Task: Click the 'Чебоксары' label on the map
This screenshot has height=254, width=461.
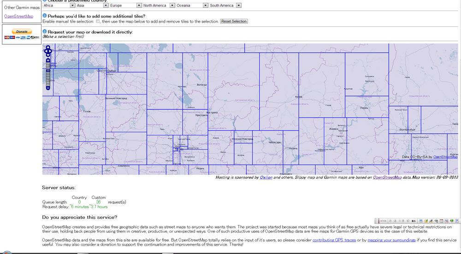Action: click(275, 142)
